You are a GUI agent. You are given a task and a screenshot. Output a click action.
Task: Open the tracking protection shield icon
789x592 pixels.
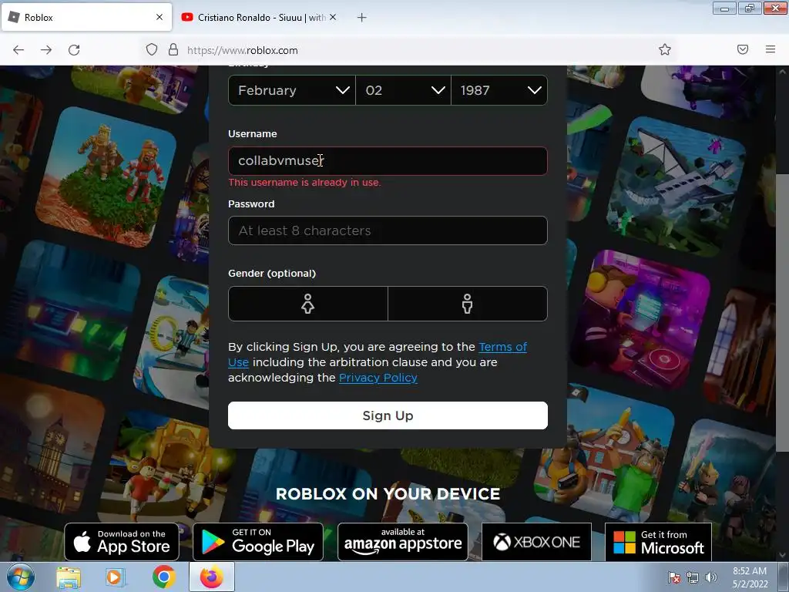coord(152,49)
